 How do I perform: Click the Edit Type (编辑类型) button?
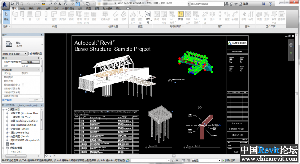(x=35, y=53)
